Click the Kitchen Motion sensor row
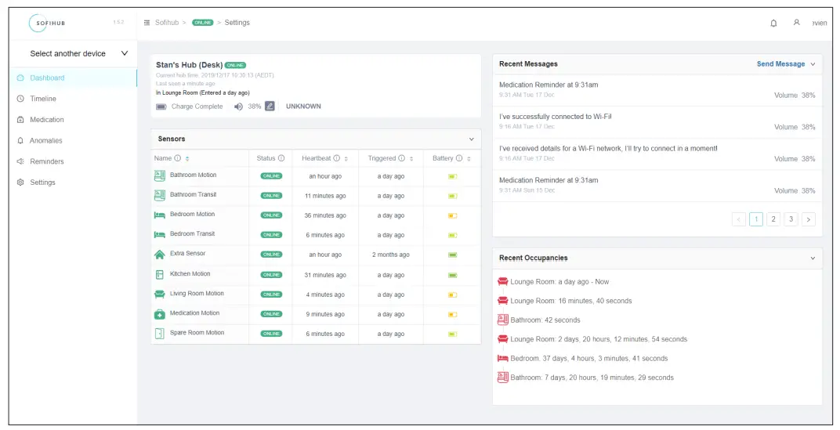 tap(190, 274)
